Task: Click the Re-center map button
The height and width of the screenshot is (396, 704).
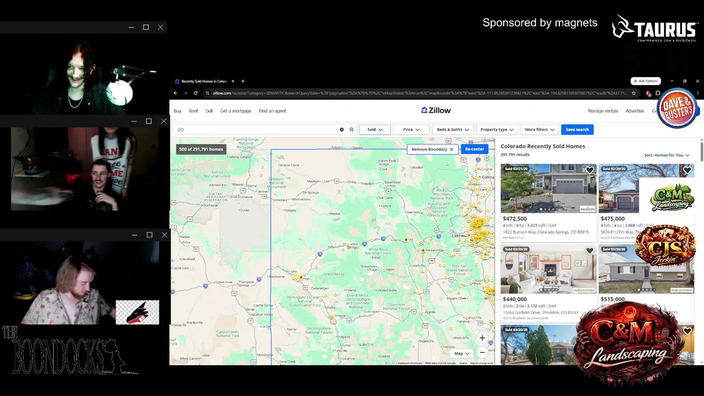Action: (474, 149)
